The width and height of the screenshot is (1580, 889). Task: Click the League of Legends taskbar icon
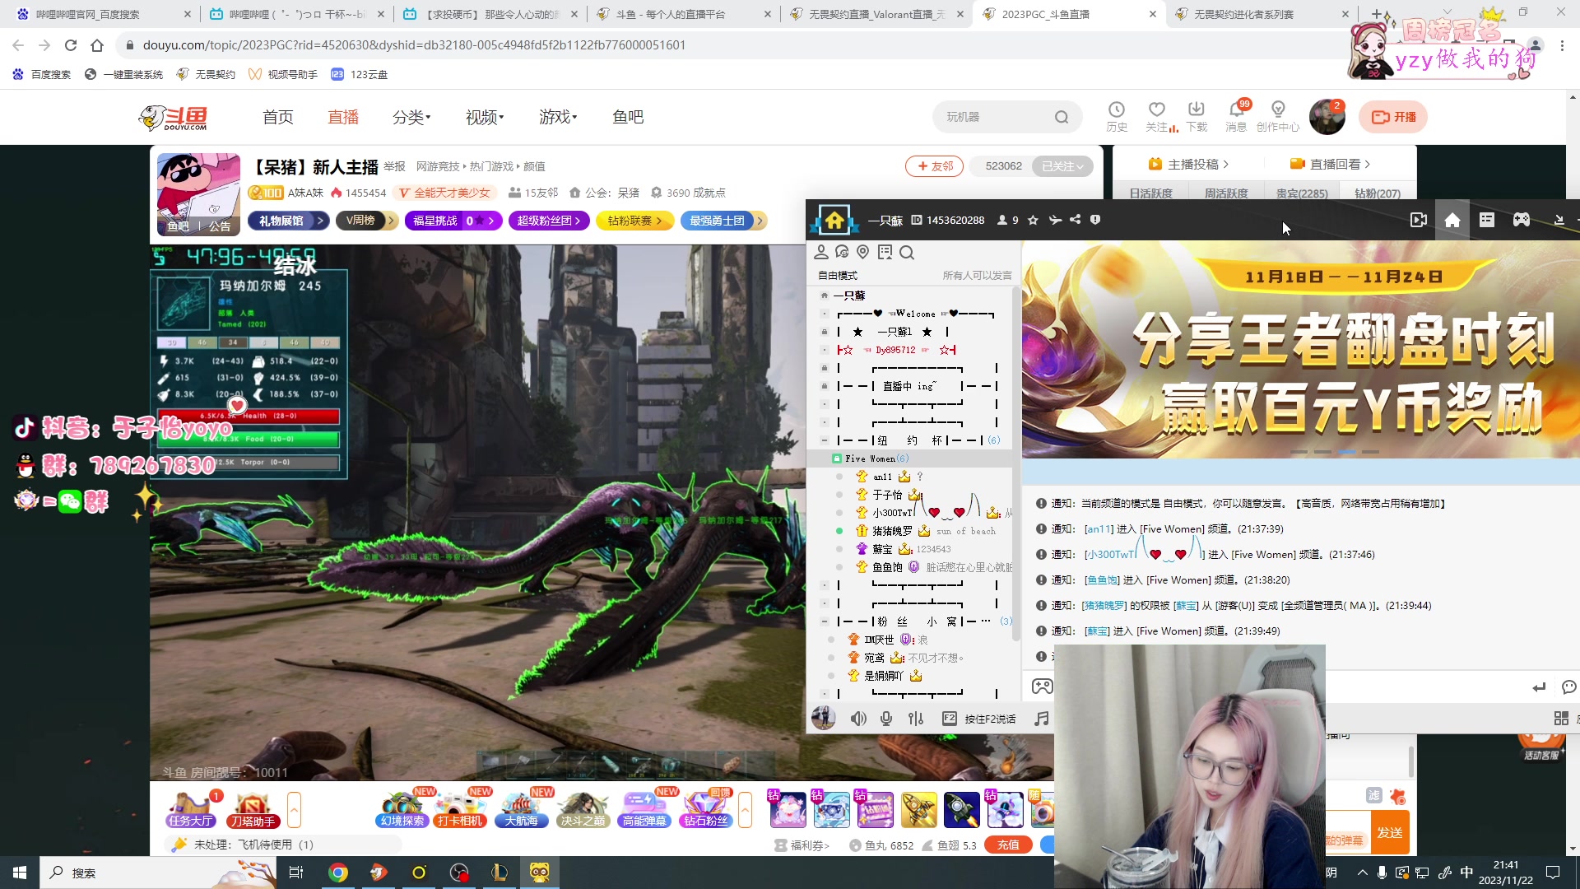click(500, 873)
